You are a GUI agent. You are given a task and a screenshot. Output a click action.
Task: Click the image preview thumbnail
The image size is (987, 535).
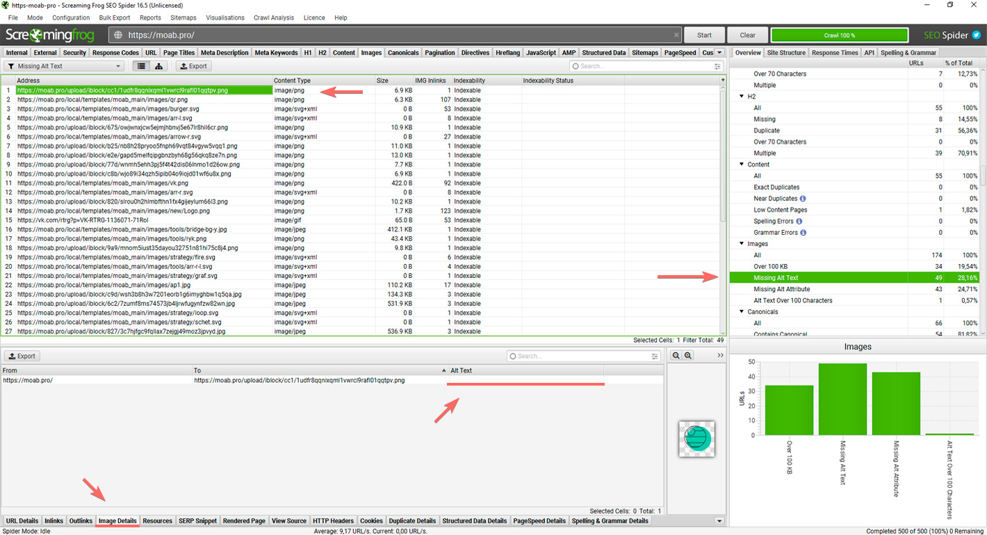point(696,439)
